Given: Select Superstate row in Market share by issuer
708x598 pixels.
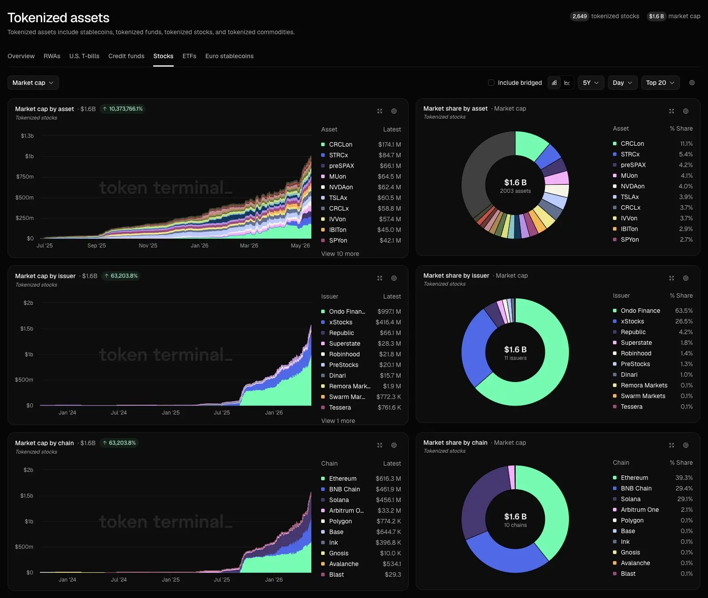Looking at the screenshot, I should coord(652,343).
